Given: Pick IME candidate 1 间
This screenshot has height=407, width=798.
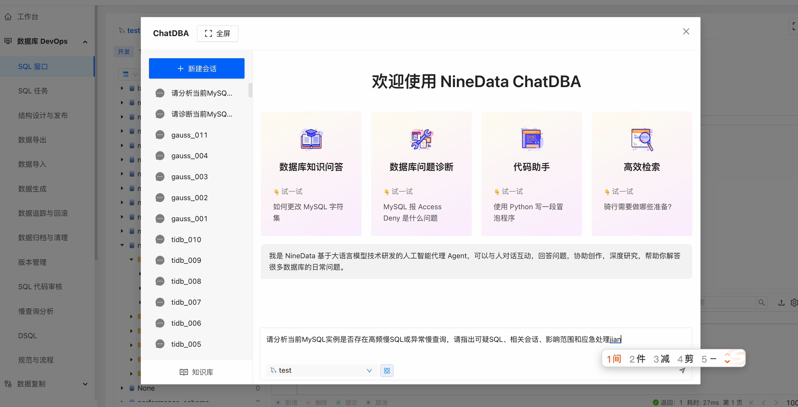Looking at the screenshot, I should coord(614,359).
